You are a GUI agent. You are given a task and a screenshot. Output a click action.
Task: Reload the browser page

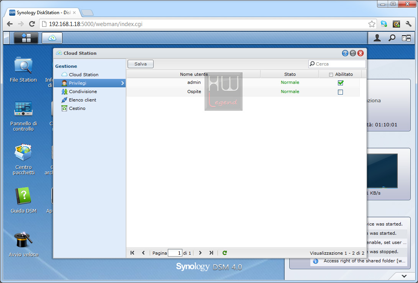click(x=32, y=24)
